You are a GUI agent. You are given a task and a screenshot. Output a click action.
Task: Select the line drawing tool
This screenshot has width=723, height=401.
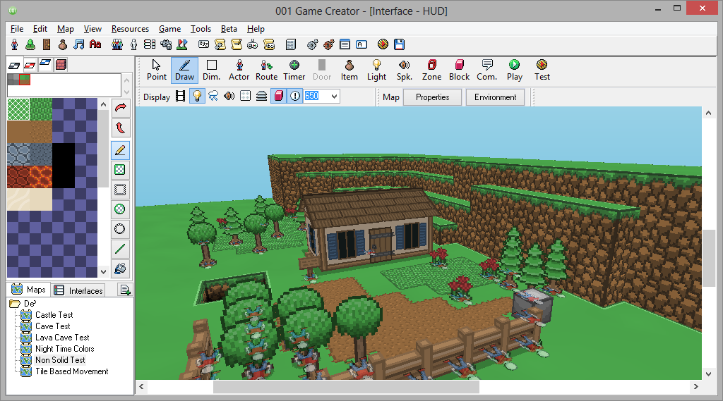pyautogui.click(x=120, y=249)
